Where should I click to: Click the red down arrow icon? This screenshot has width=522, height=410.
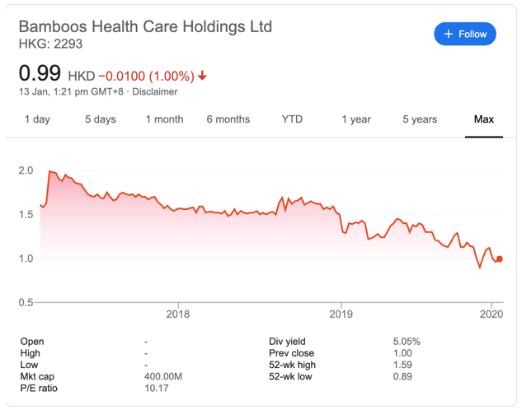(x=202, y=76)
